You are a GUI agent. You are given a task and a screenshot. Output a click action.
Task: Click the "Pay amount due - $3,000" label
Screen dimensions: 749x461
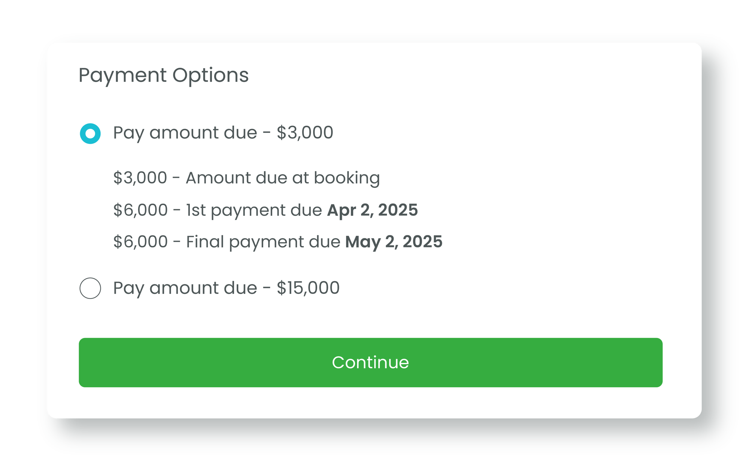pos(223,133)
